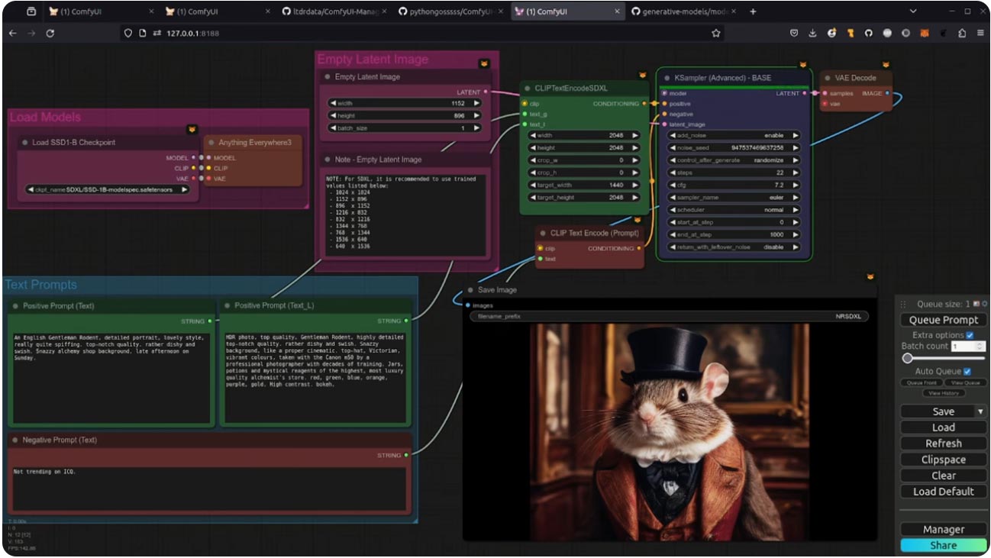The width and height of the screenshot is (991, 558).
Task: Open the ckpt_name checkpoint selector
Action: 108,189
